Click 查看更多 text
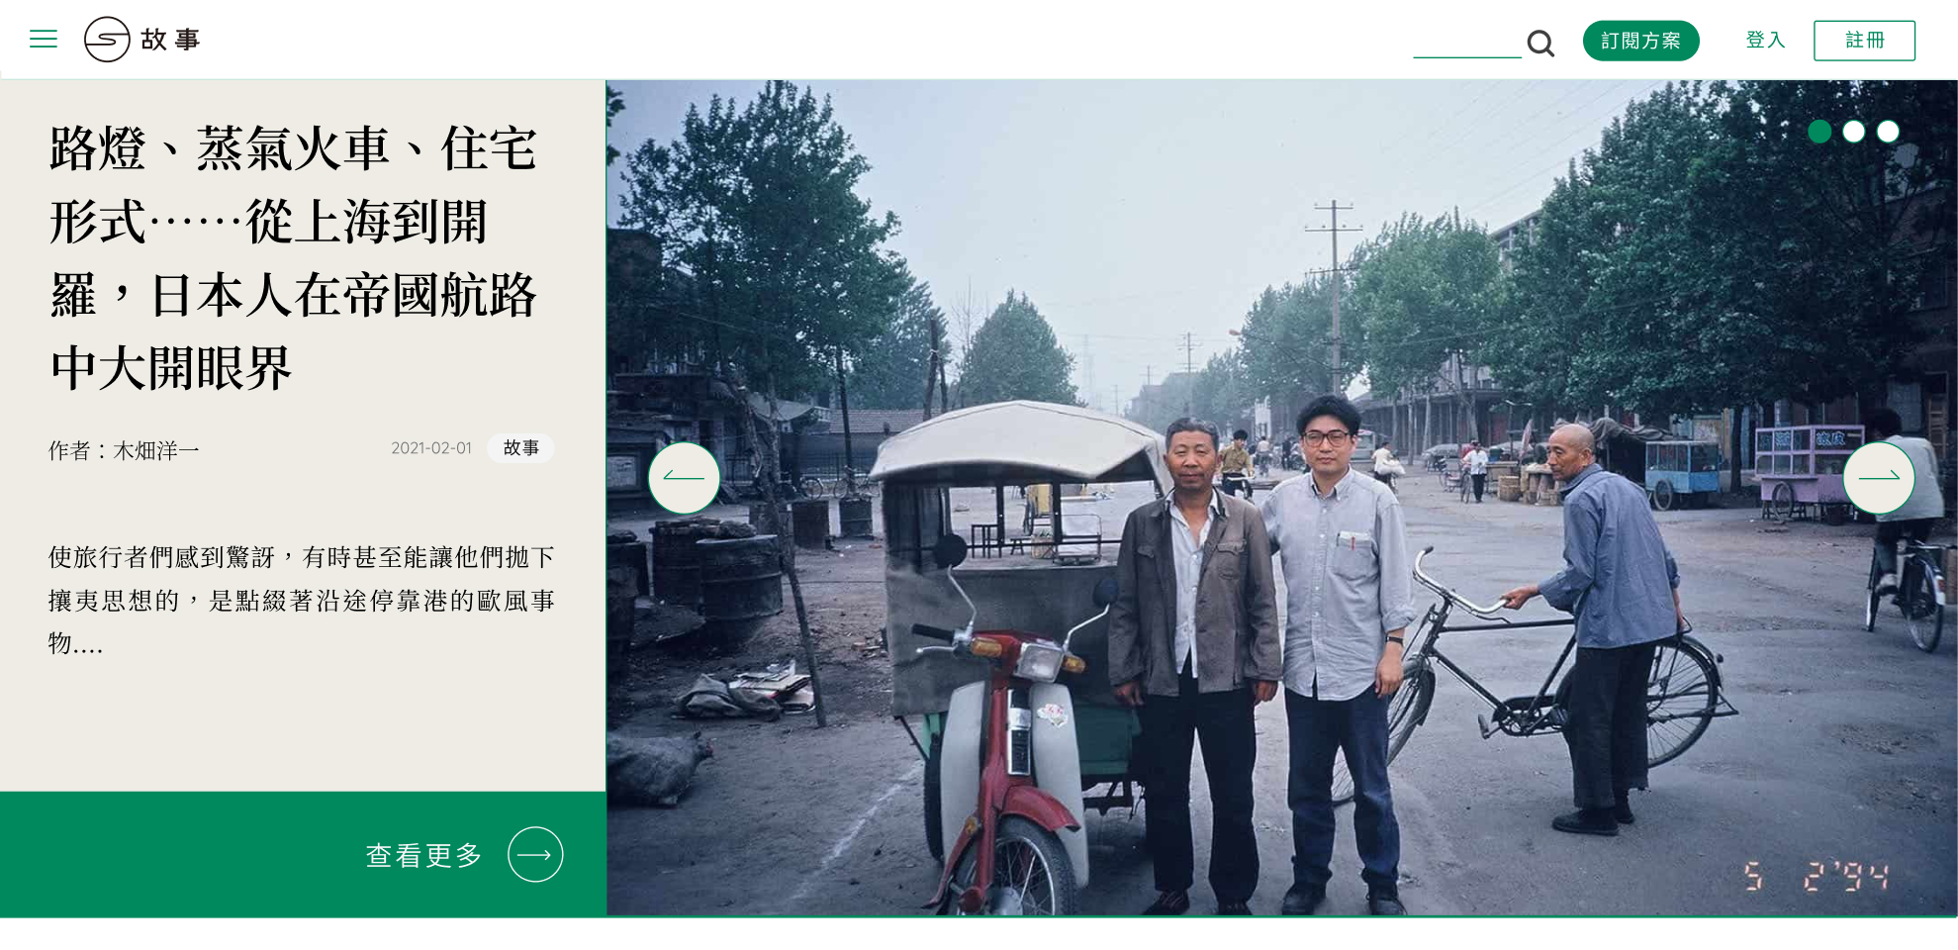This screenshot has width=1958, height=950. 424,855
